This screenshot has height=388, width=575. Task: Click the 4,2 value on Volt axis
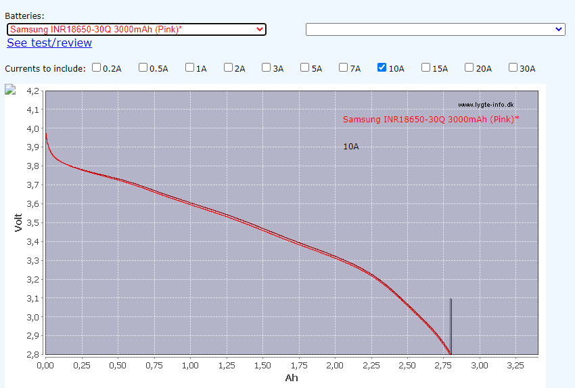point(32,91)
